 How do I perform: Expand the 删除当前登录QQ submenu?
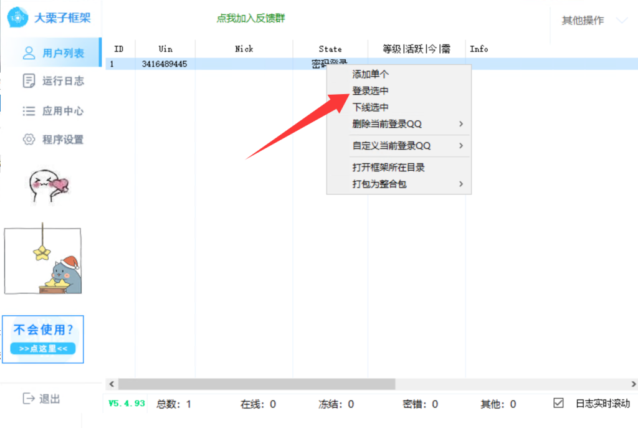point(460,124)
